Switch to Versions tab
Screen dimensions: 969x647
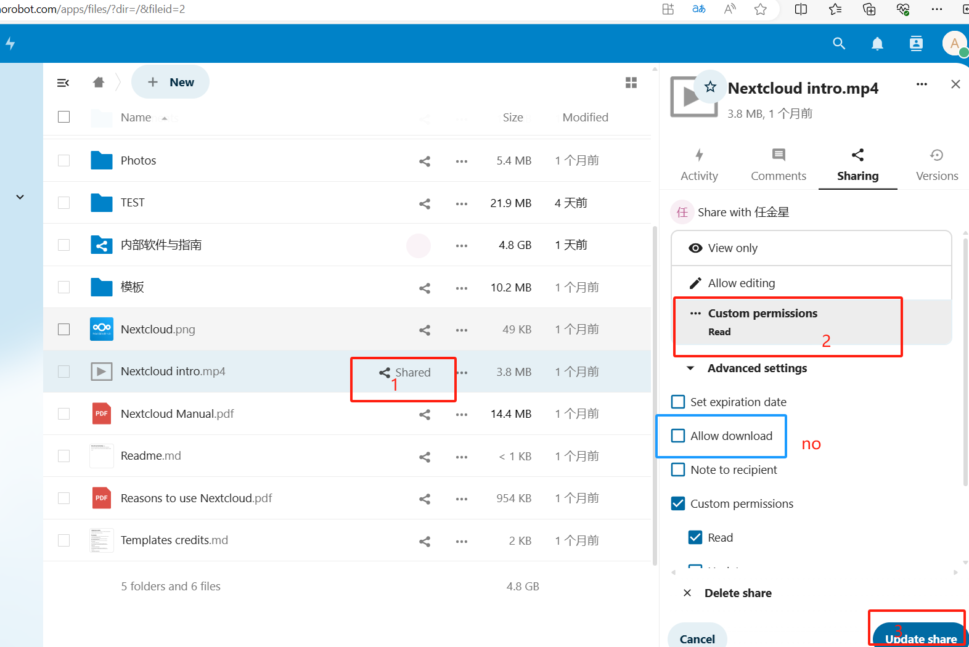click(x=937, y=165)
